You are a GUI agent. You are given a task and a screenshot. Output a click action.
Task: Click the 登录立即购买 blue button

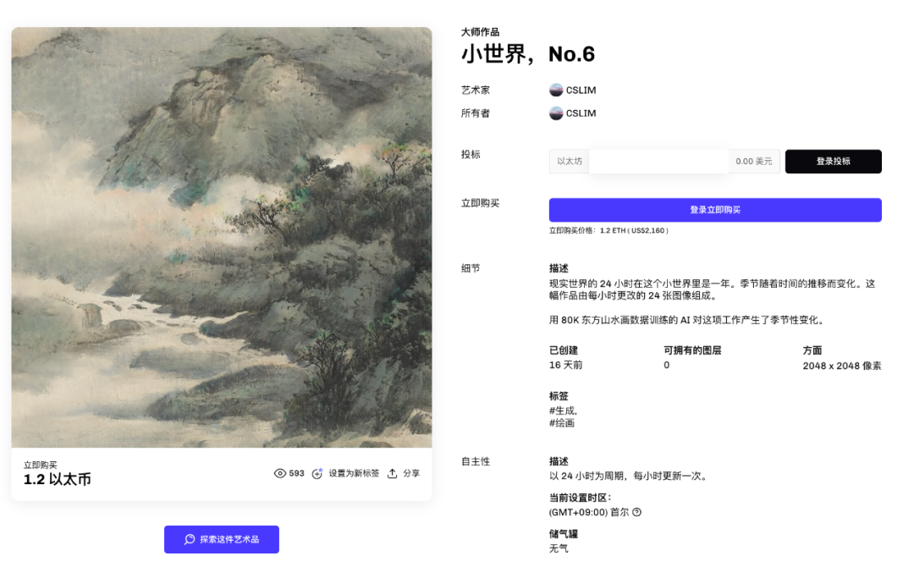pyautogui.click(x=715, y=210)
